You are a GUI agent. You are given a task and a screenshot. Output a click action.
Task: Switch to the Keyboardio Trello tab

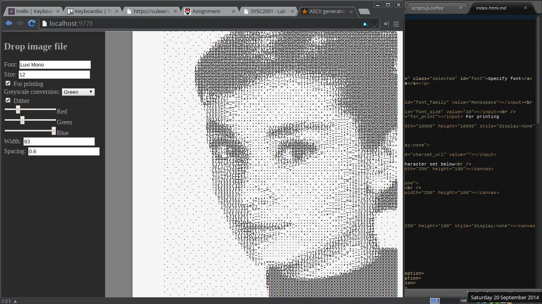[90, 11]
